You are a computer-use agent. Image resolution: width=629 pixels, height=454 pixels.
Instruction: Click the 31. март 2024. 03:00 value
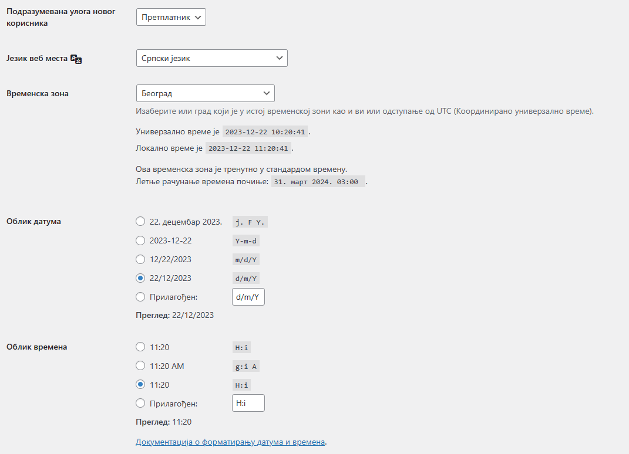318,181
